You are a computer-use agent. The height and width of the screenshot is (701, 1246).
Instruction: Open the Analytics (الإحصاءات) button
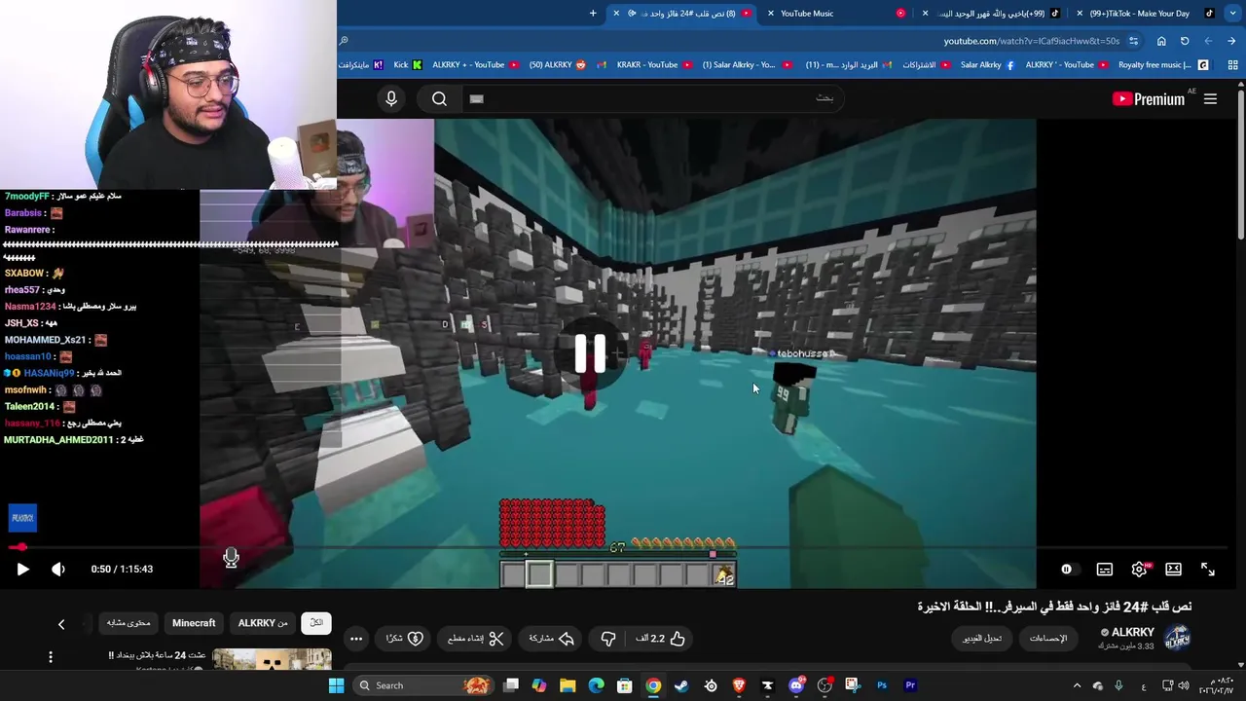pos(1048,639)
